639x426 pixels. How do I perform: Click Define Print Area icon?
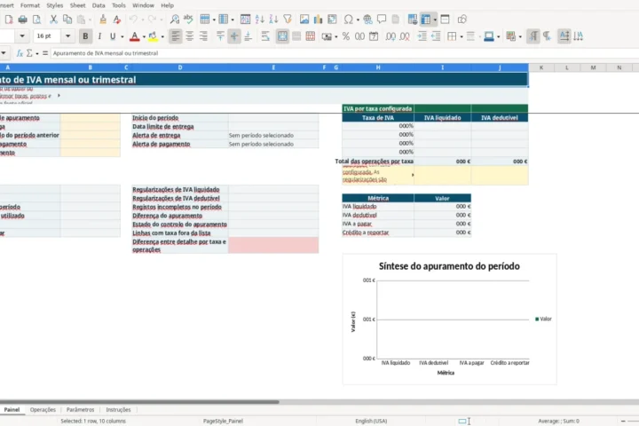[x=413, y=20]
